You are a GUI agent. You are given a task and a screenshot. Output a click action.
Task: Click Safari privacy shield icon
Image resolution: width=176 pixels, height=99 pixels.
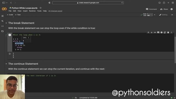[50, 3]
